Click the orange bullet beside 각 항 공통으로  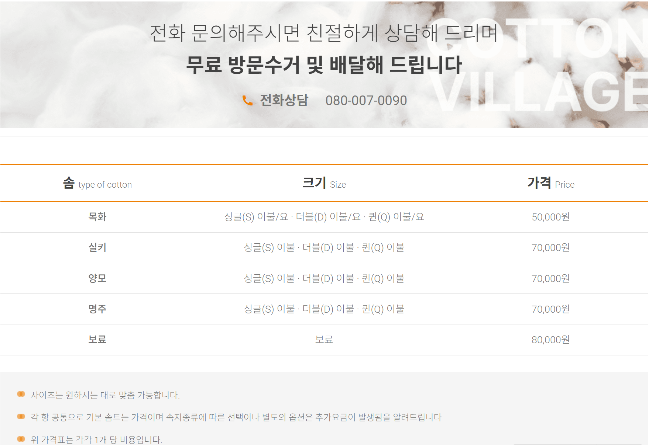pyautogui.click(x=21, y=417)
